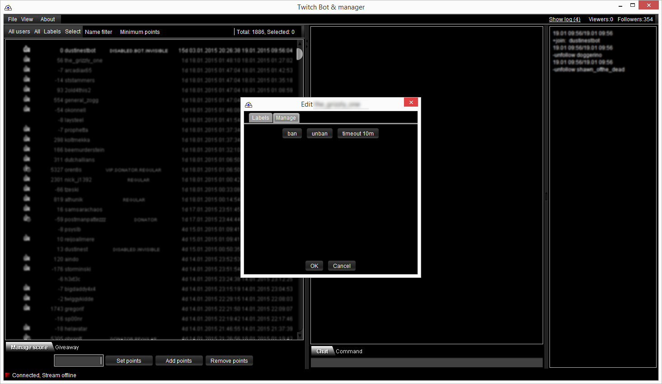
Task: Click the points input field near Set points
Action: 79,361
